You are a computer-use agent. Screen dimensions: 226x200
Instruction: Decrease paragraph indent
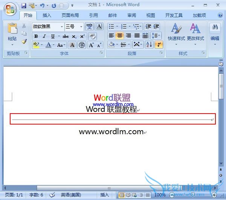[148, 26]
